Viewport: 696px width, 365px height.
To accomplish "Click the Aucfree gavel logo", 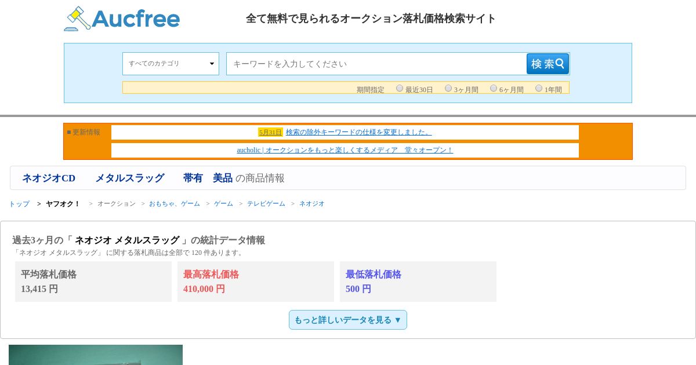I will click(122, 19).
